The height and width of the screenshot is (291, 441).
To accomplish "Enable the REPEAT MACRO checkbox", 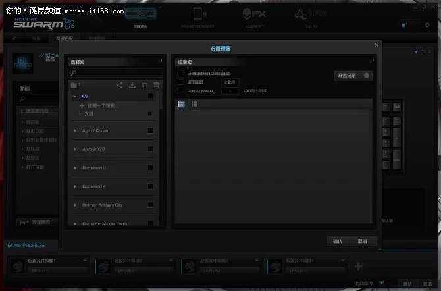I will pyautogui.click(x=181, y=90).
